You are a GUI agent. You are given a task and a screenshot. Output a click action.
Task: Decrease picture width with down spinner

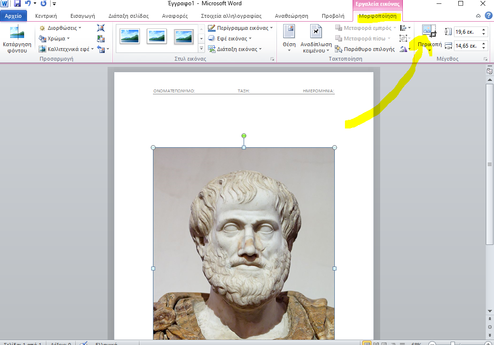(x=483, y=48)
